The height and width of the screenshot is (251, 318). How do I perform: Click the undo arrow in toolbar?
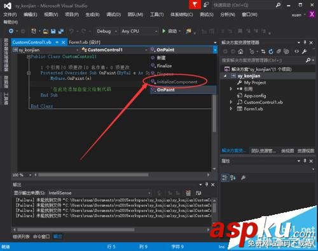(x=72, y=32)
